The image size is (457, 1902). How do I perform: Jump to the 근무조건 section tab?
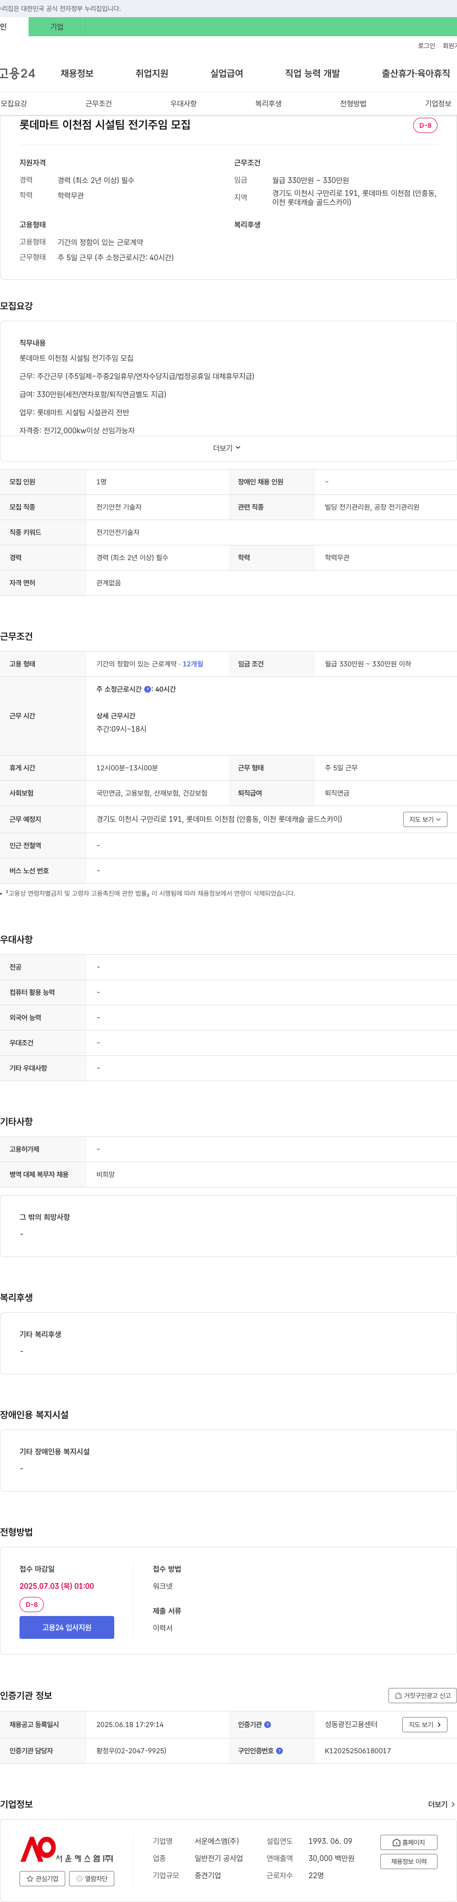pyautogui.click(x=99, y=103)
